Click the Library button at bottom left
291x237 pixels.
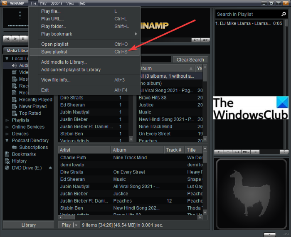tap(28, 225)
